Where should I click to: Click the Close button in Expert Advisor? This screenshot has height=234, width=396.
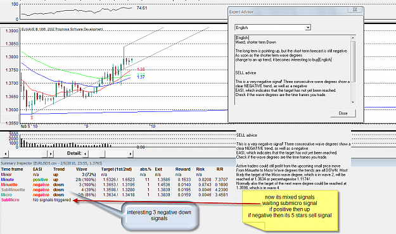point(343,113)
